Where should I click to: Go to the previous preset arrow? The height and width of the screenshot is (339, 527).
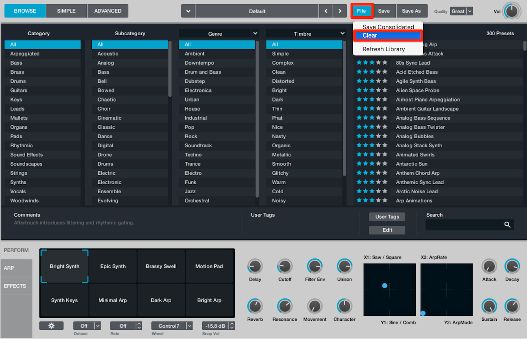click(x=326, y=11)
